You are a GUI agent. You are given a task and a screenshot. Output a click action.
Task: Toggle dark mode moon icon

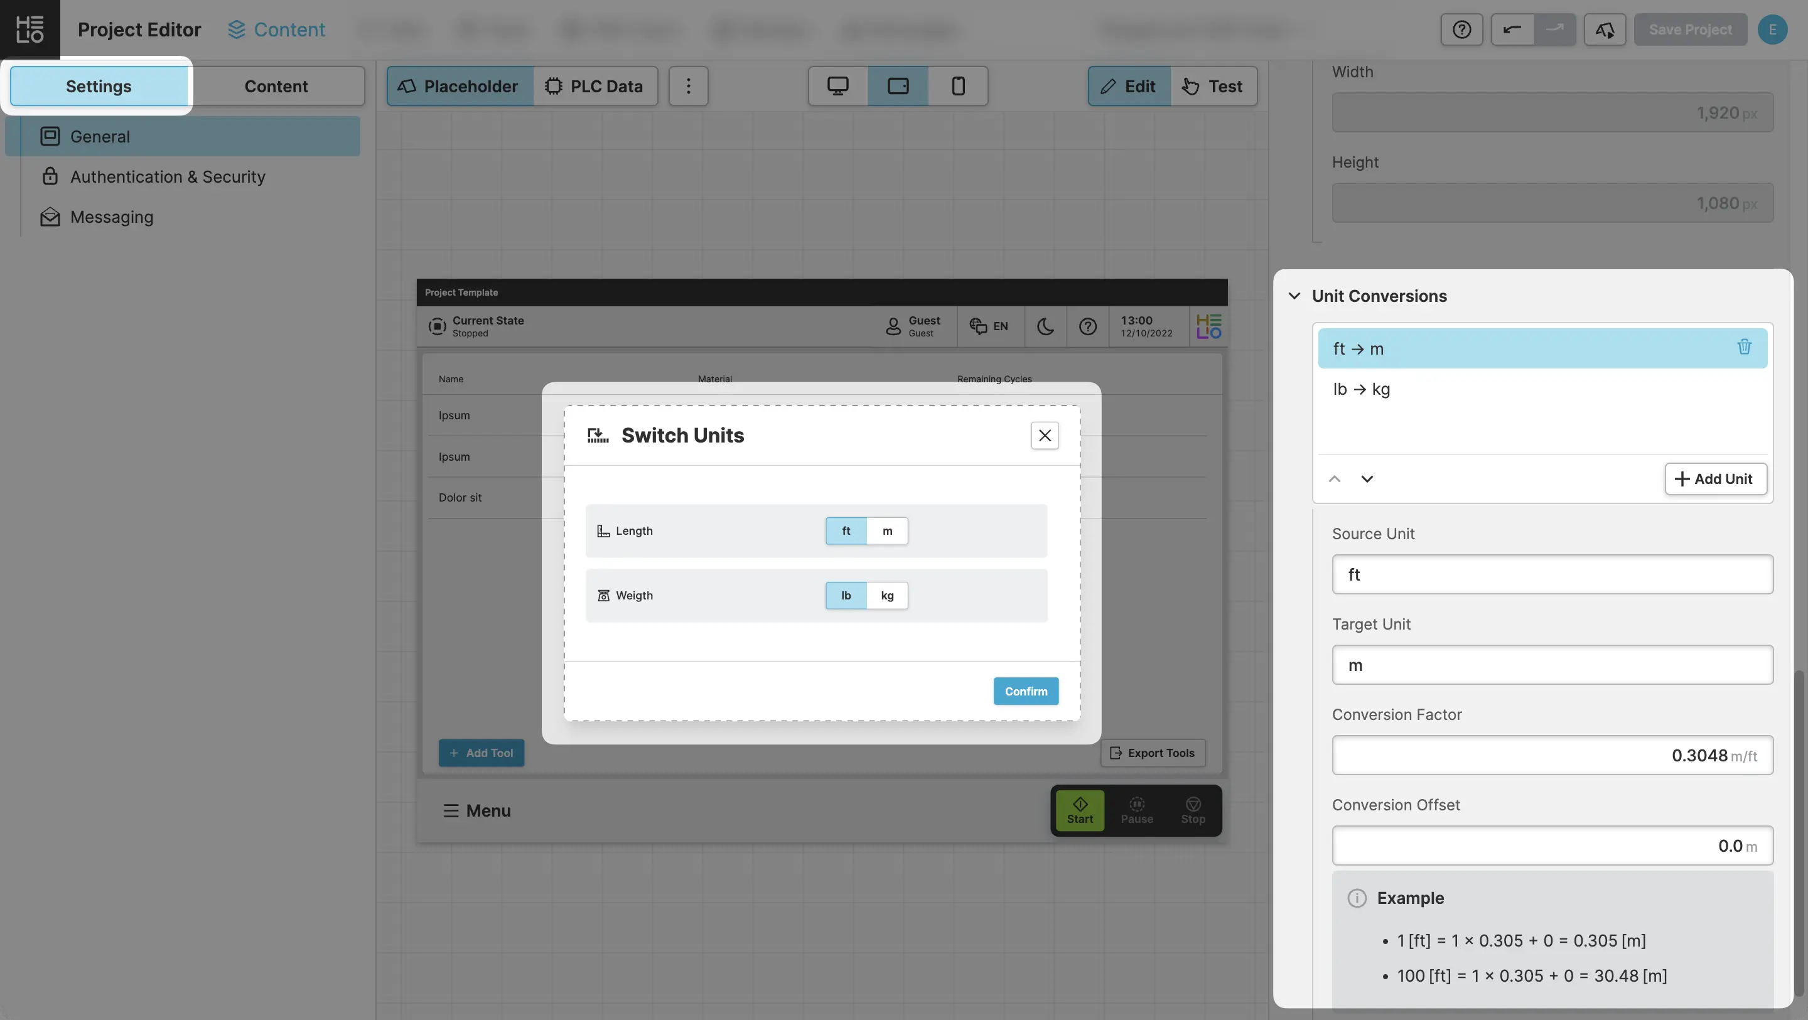tap(1045, 326)
